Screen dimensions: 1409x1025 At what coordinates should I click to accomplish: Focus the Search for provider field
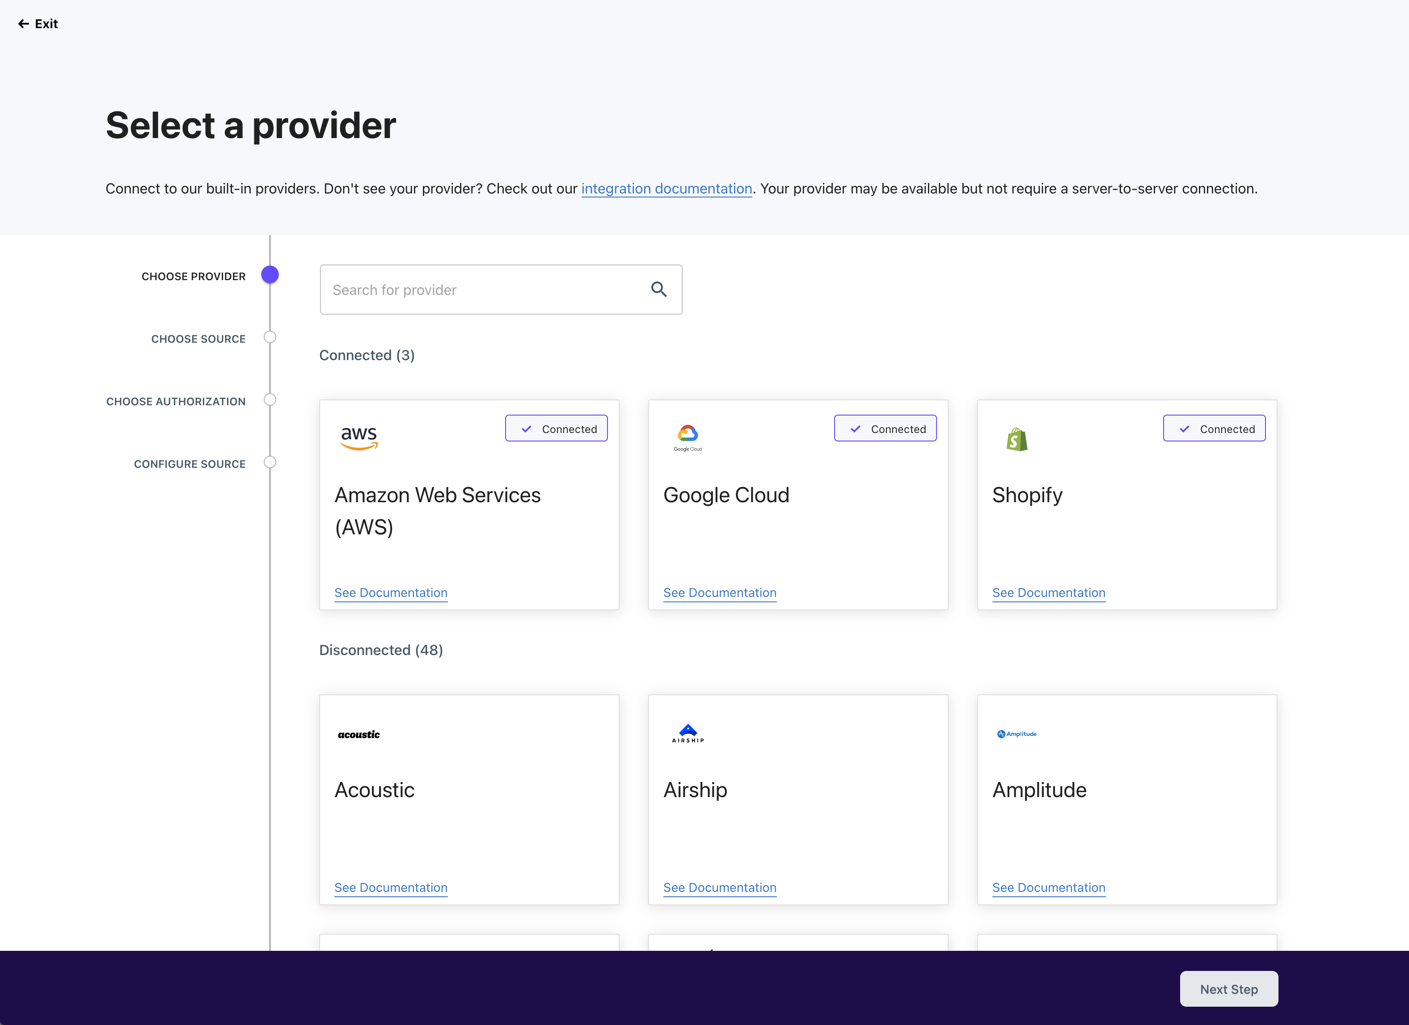[485, 289]
